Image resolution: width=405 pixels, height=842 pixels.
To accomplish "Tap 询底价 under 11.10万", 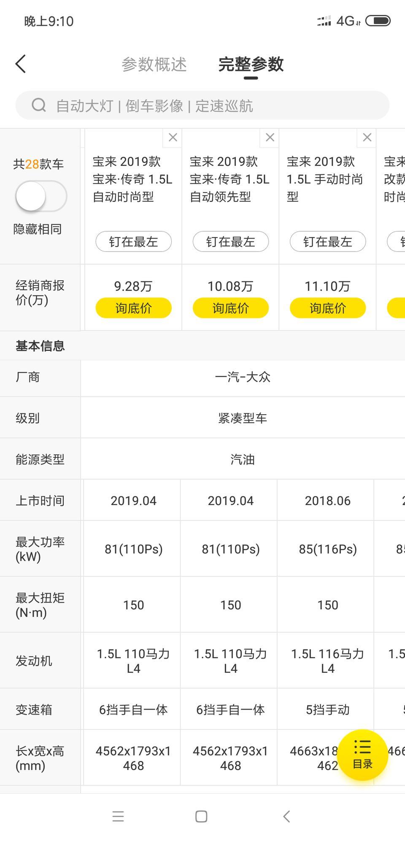I will point(327,308).
